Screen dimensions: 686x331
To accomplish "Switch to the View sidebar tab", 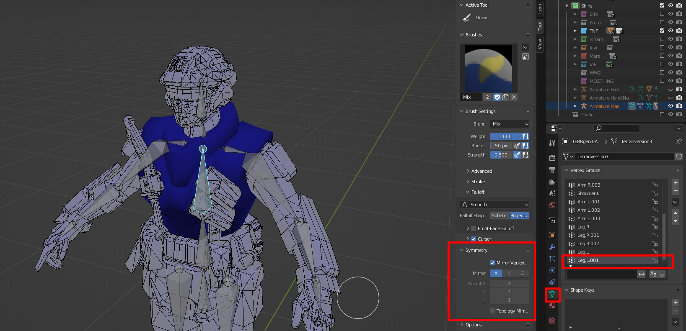I will 540,44.
